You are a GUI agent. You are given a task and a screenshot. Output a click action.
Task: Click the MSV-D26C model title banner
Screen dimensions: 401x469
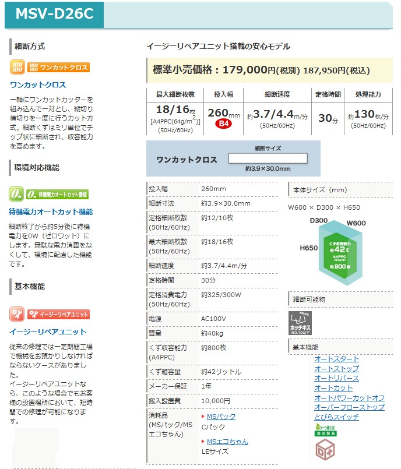[x=54, y=14]
